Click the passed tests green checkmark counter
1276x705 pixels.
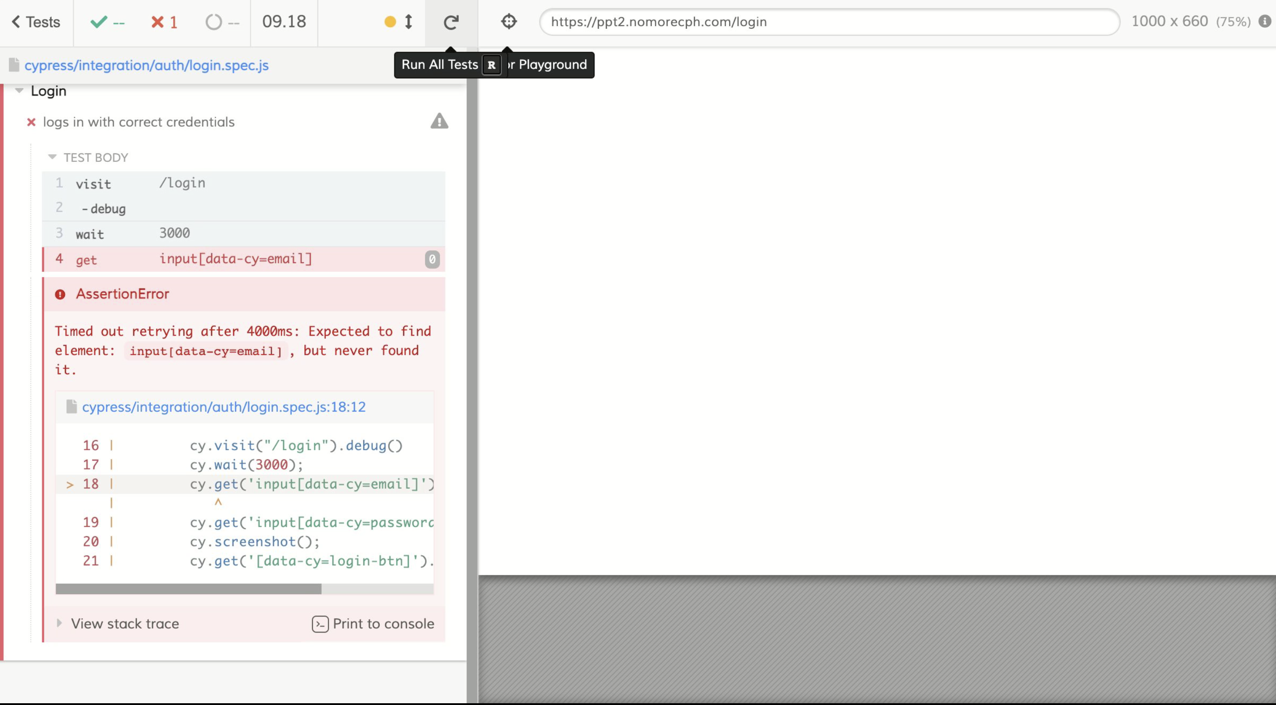coord(108,22)
